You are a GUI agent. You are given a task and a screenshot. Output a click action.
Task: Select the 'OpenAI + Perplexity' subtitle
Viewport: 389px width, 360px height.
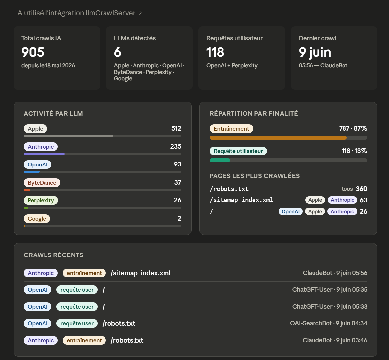click(232, 65)
